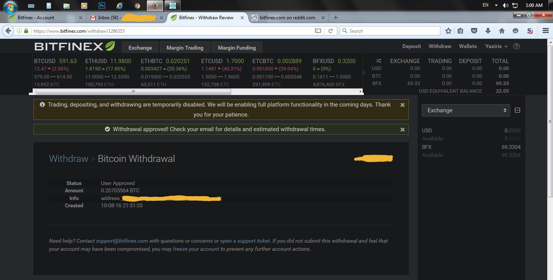Viewport: 553px width, 280px height.
Task: Bookmark this page with the star
Action: tap(448, 31)
